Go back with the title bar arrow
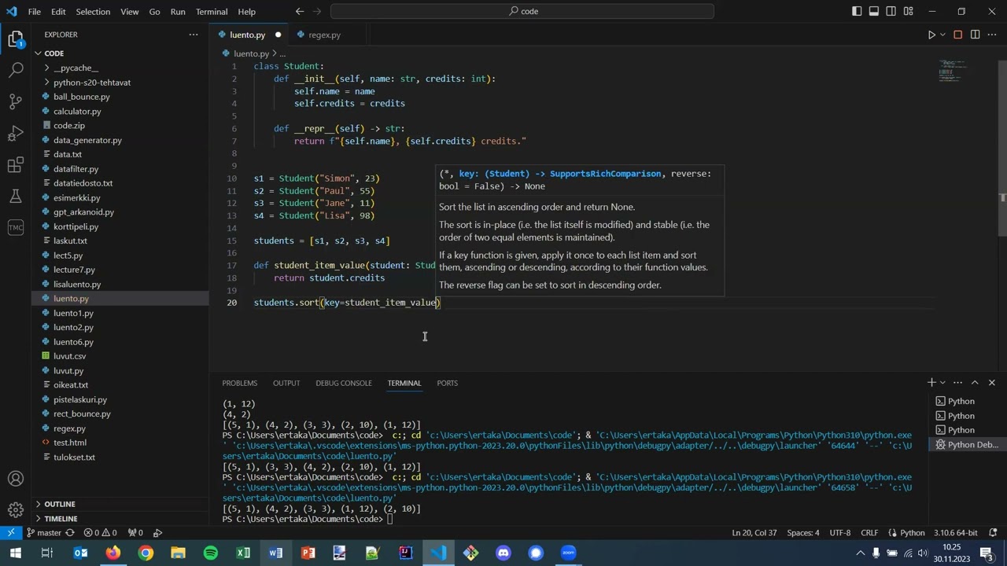 (x=300, y=11)
